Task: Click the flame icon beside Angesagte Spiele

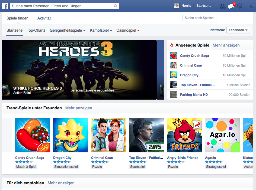Action: tap(172, 45)
